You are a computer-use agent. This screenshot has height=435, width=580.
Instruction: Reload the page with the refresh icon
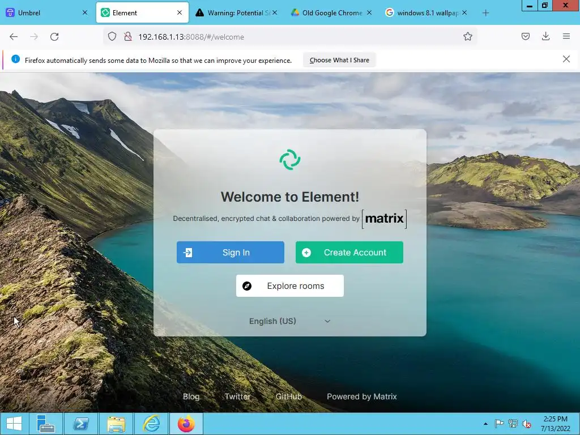(x=54, y=37)
